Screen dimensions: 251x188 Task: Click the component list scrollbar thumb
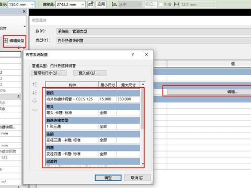pos(142,109)
